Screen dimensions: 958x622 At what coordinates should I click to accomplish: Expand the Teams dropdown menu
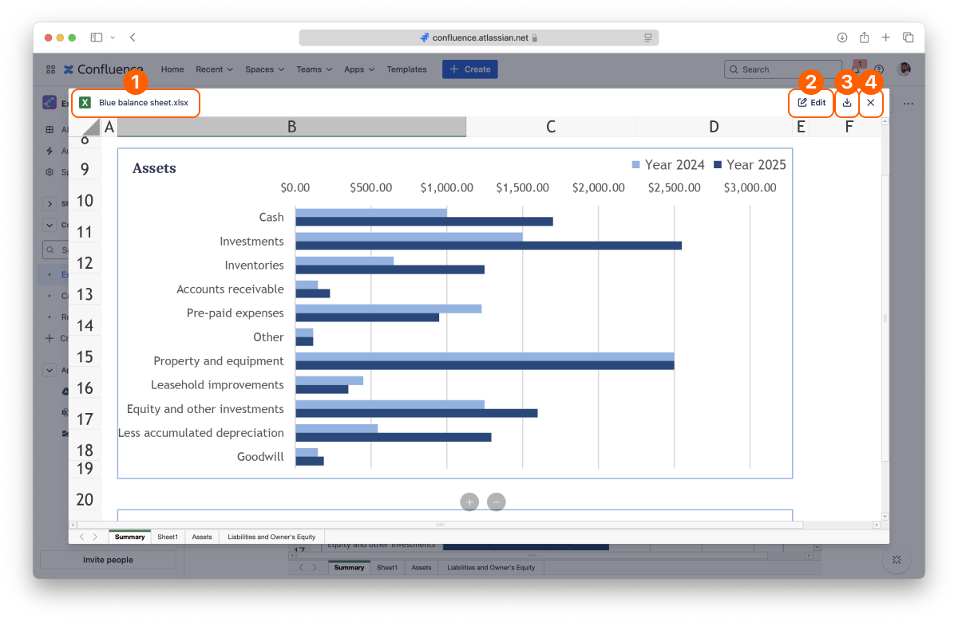314,69
